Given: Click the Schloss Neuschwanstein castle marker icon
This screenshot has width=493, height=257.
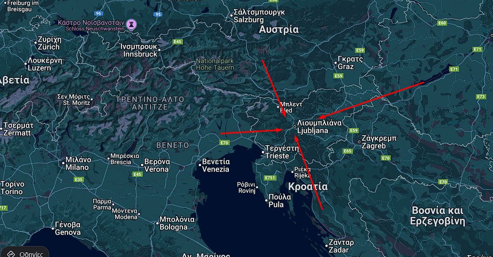Looking at the screenshot, I should (x=131, y=24).
